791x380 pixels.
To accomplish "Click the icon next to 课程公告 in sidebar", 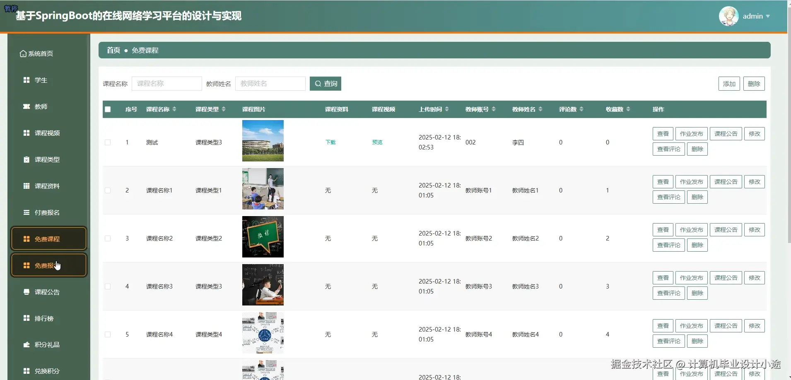I will (27, 292).
